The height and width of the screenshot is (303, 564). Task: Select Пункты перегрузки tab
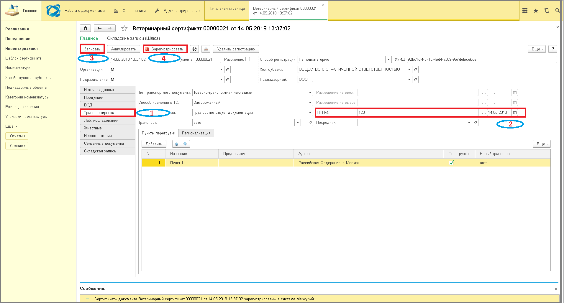(x=158, y=133)
